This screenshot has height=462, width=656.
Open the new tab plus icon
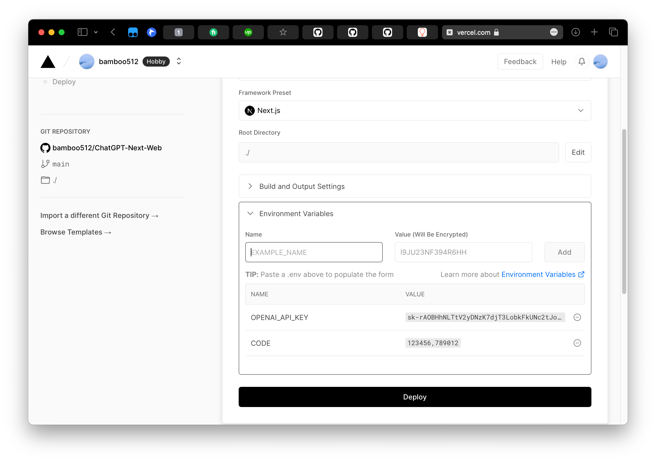[594, 32]
